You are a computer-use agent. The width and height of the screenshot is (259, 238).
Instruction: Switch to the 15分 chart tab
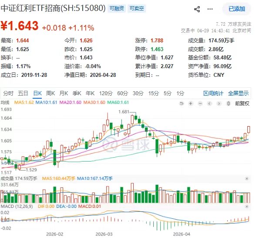coord(154,93)
